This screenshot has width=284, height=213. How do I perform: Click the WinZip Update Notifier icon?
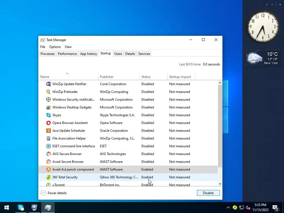pyautogui.click(x=48, y=84)
